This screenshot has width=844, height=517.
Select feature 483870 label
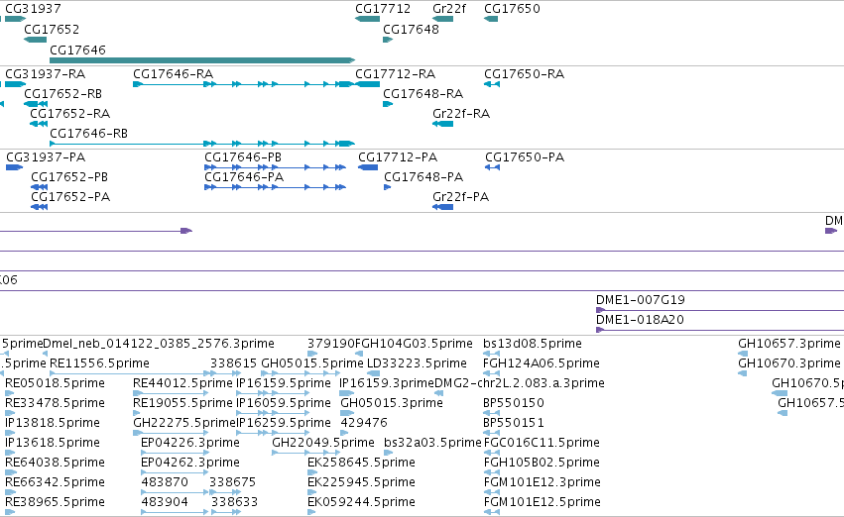(x=165, y=482)
